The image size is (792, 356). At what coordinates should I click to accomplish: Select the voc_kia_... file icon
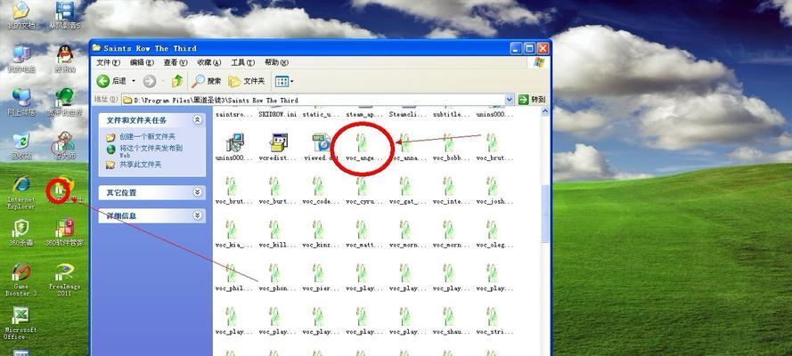[x=232, y=230]
